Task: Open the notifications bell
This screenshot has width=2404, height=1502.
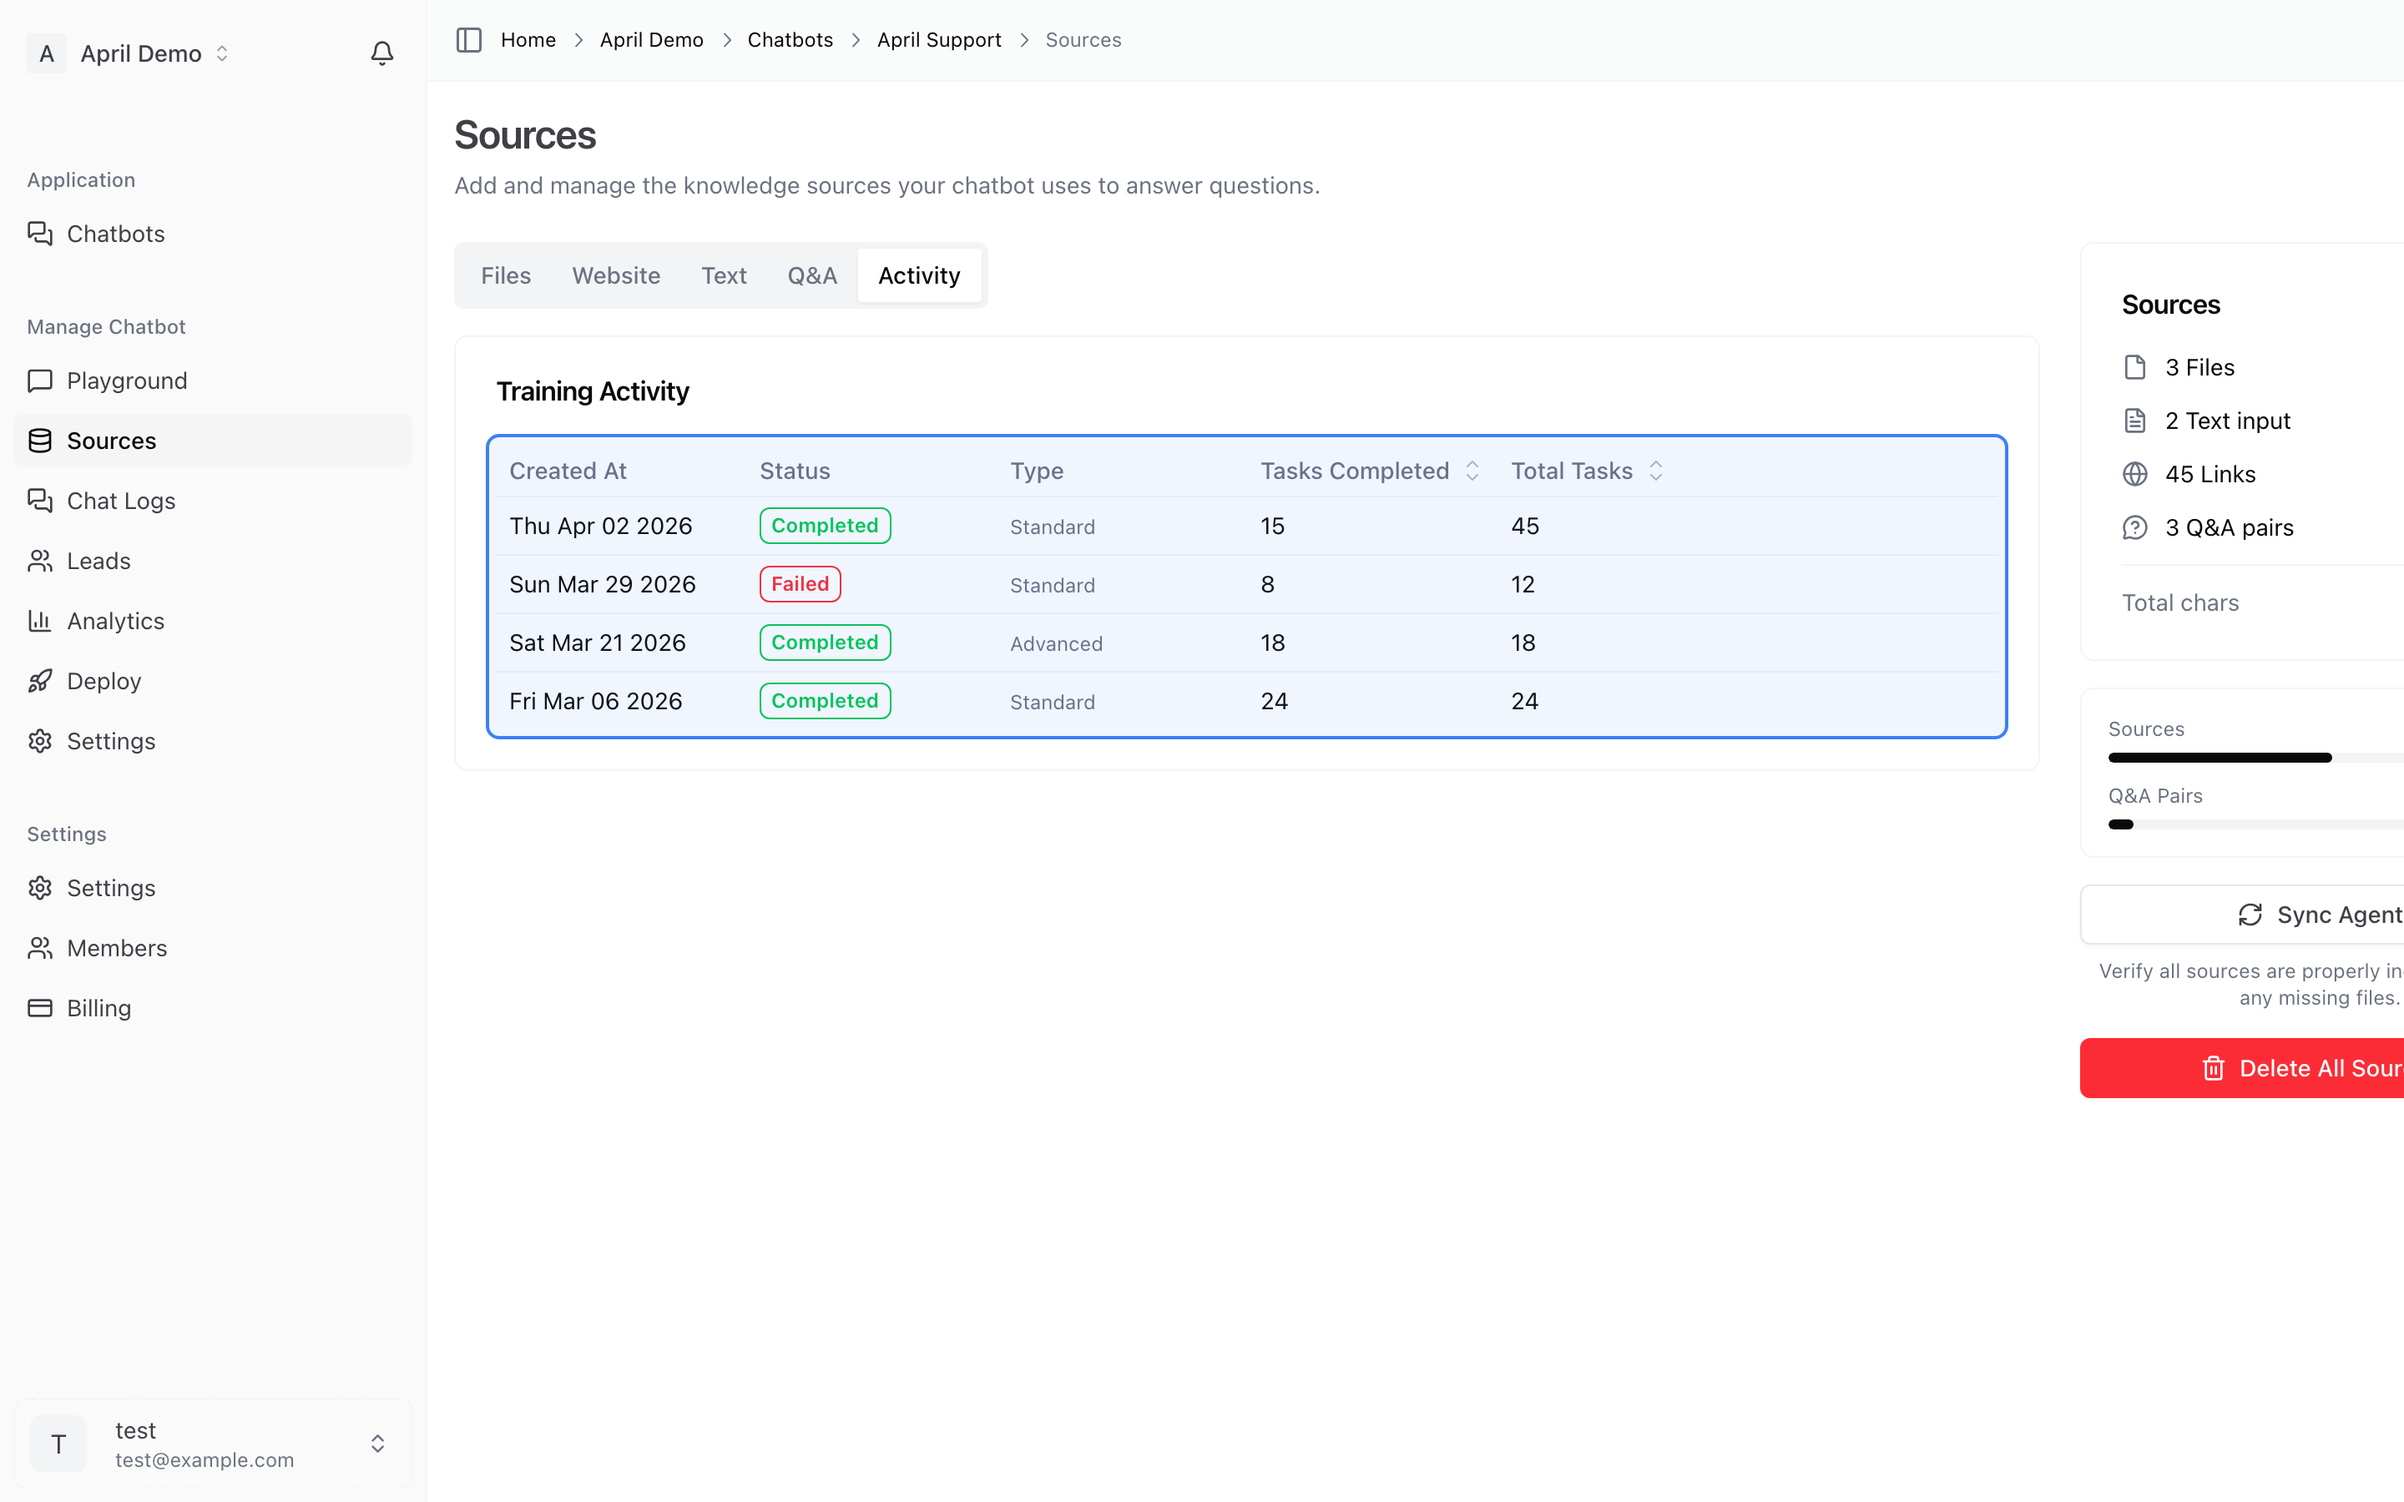Action: 382,53
